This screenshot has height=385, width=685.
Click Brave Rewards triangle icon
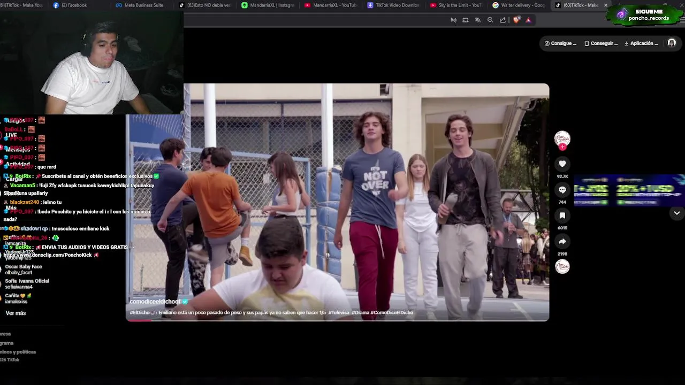tap(528, 20)
